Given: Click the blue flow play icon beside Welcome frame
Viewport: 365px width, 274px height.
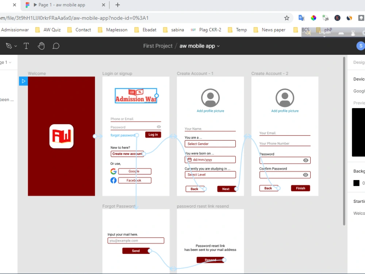Looking at the screenshot, I should [23, 81].
